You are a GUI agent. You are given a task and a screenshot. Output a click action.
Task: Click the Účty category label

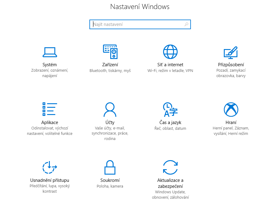(x=110, y=123)
